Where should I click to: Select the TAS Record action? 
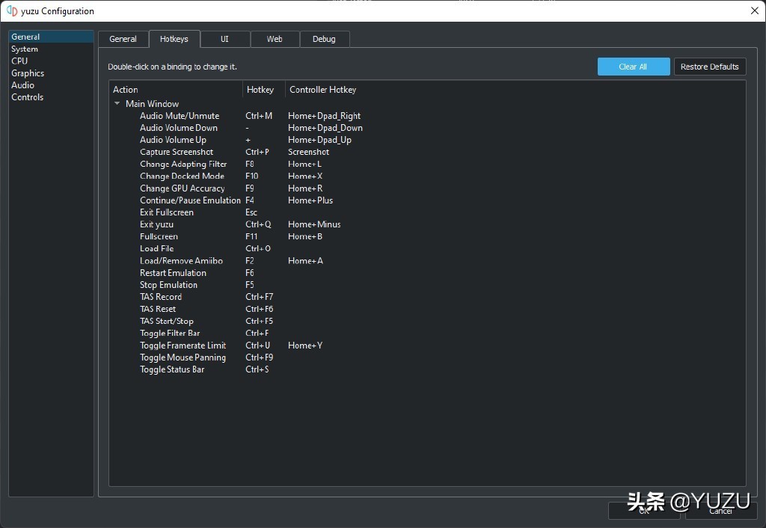pos(161,297)
